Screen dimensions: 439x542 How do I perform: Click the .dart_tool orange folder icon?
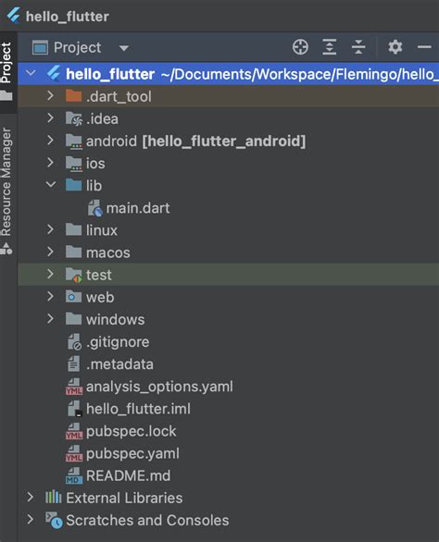pyautogui.click(x=74, y=96)
